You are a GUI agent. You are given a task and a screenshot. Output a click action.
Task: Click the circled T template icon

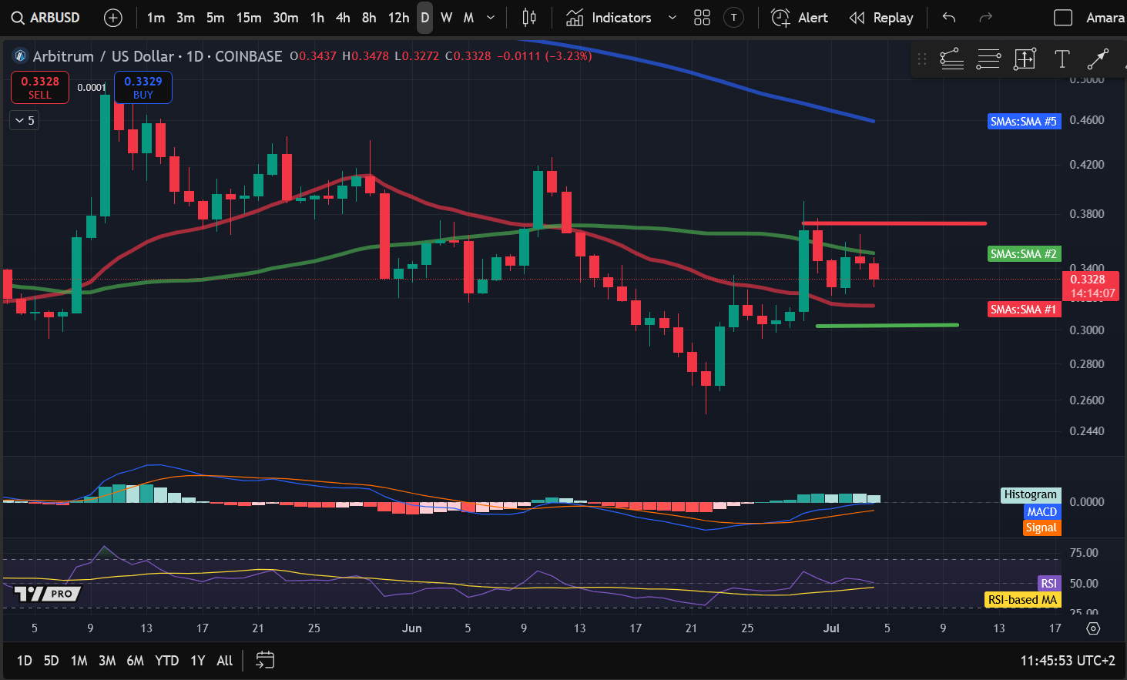click(x=734, y=18)
